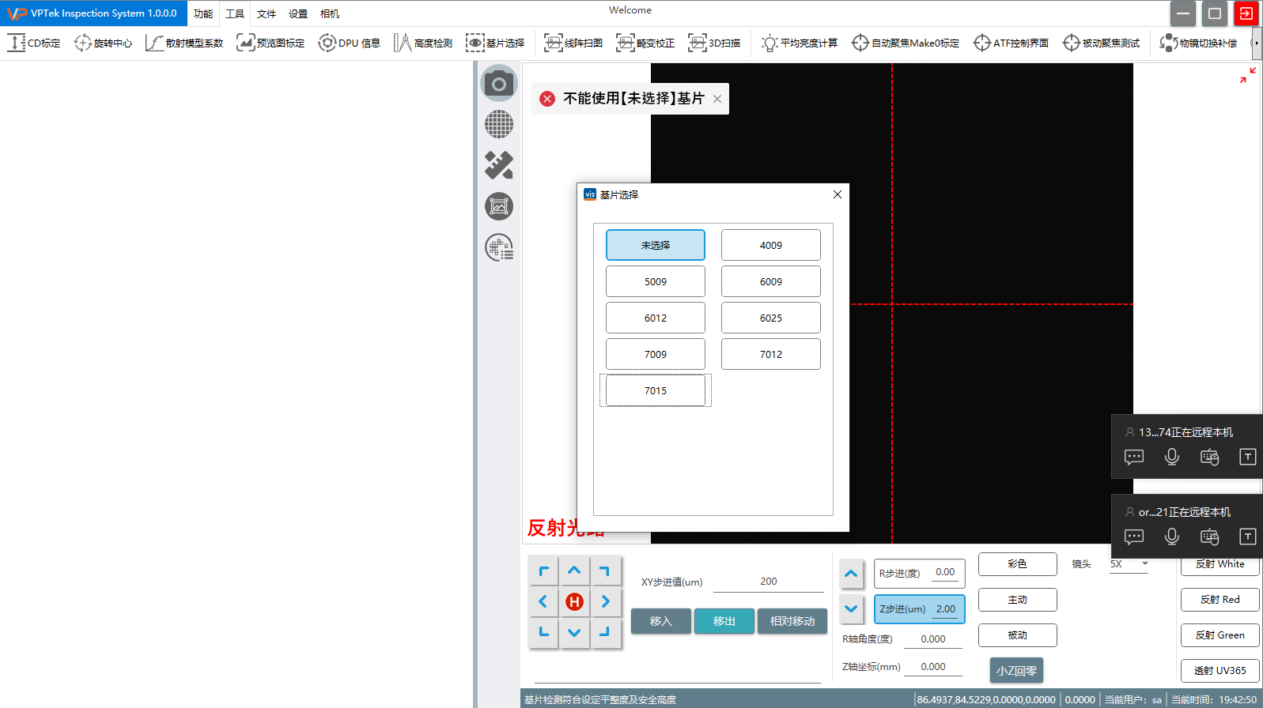Open CD标定 calibration tool
The image size is (1263, 708).
[34, 43]
